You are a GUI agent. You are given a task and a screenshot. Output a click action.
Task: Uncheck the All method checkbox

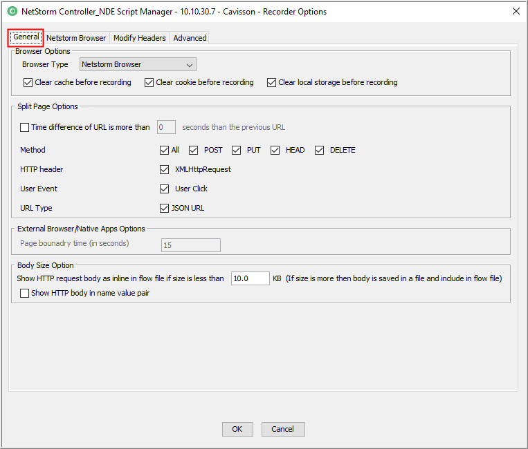164,150
